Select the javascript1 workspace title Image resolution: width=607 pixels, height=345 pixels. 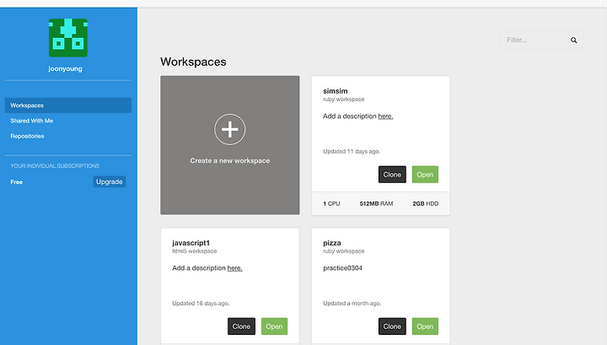coord(191,243)
